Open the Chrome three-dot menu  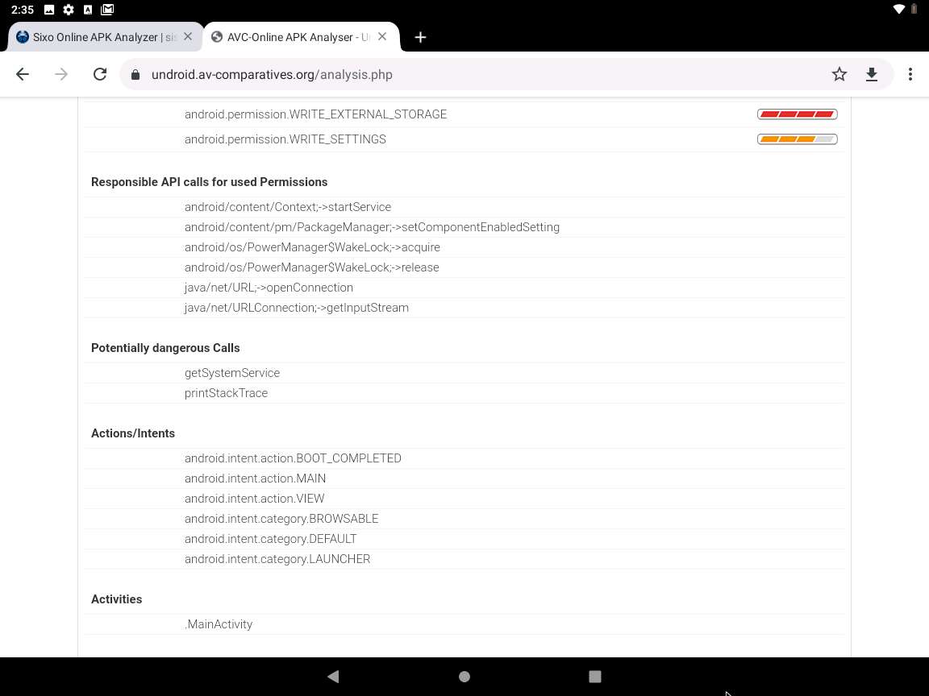(x=910, y=74)
